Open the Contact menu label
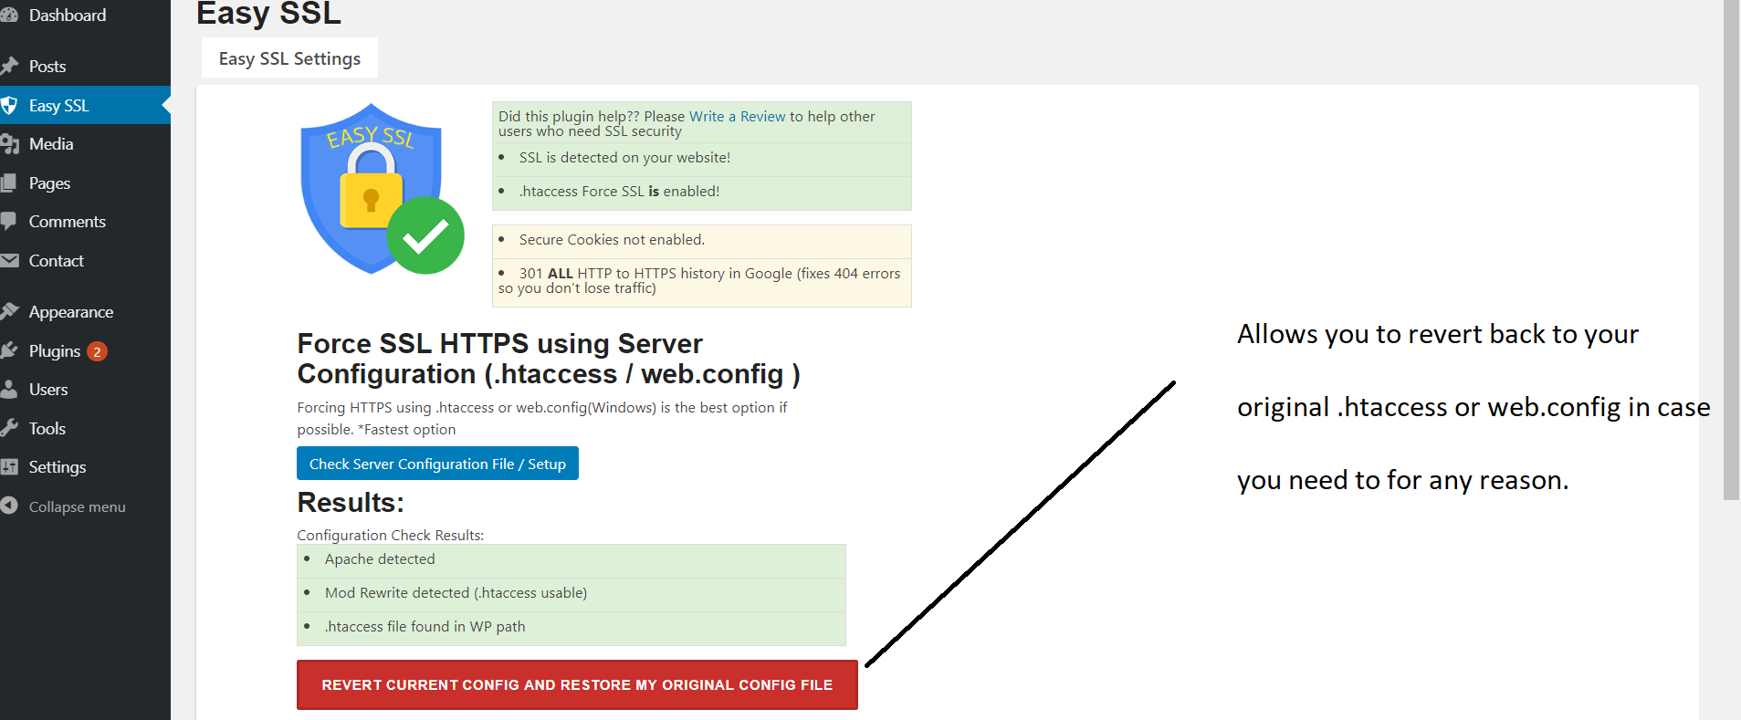 point(57,261)
